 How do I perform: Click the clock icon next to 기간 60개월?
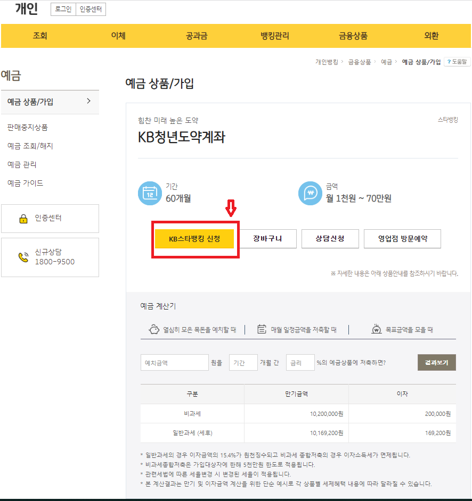point(150,193)
